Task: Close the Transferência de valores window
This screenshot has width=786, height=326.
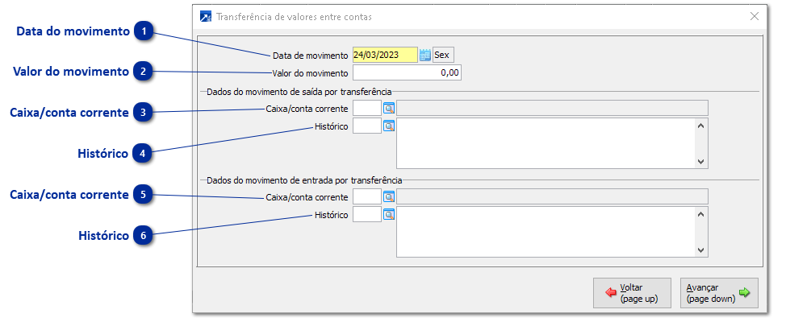Action: 755,16
